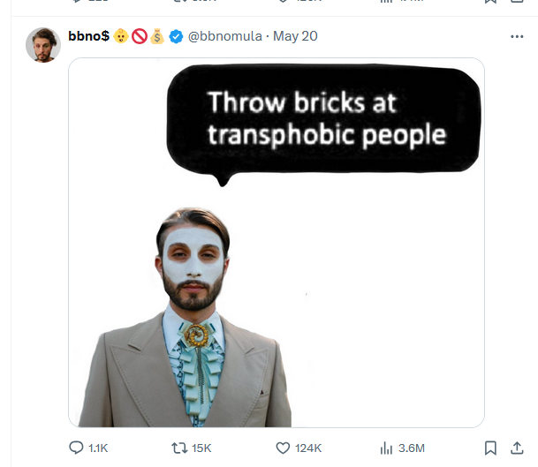
Task: Click the reply speech bubble icon
Action: pyautogui.click(x=77, y=448)
